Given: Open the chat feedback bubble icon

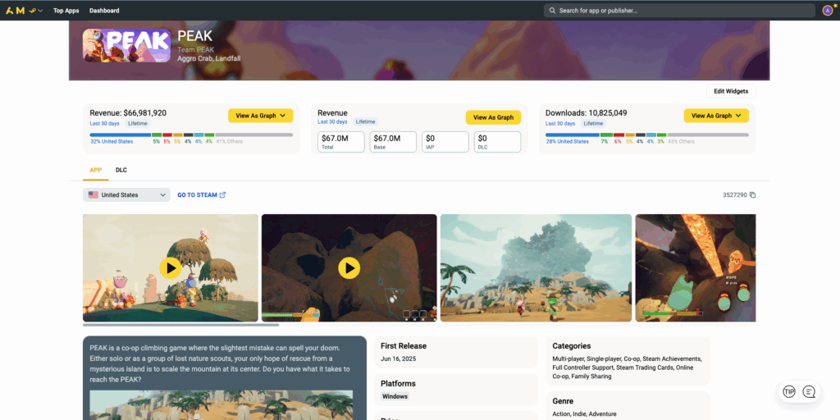Looking at the screenshot, I should coord(809,392).
